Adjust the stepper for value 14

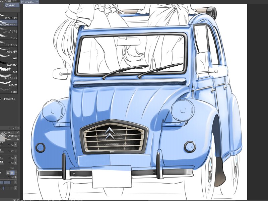coord(13,168)
